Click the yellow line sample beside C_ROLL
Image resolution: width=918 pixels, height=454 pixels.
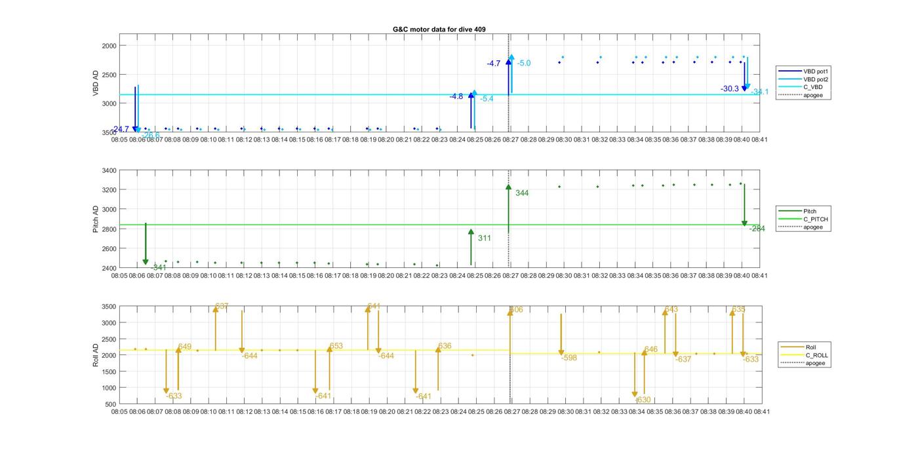[x=791, y=355]
